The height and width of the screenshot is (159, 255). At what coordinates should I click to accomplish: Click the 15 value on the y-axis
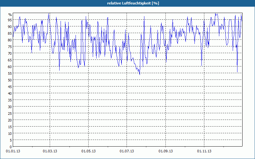coord(10,127)
